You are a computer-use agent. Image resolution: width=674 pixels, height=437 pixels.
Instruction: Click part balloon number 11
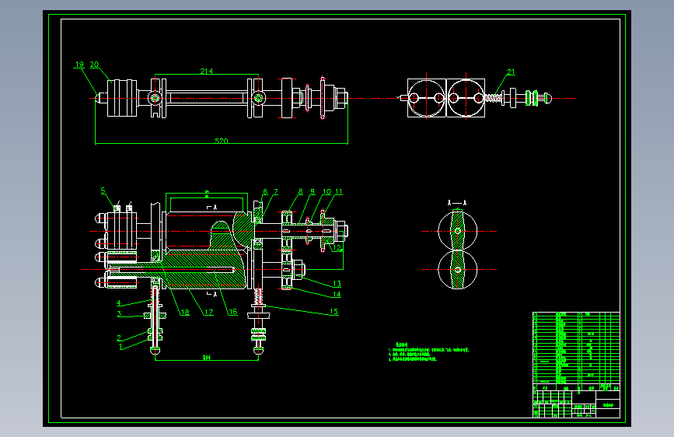(339, 191)
